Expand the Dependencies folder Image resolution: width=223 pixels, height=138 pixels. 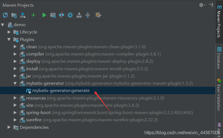9,127
